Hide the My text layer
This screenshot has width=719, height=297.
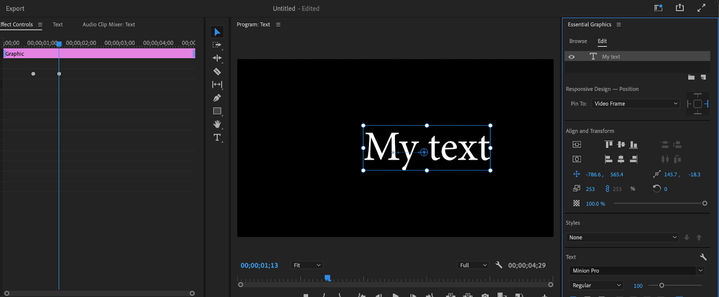[572, 57]
